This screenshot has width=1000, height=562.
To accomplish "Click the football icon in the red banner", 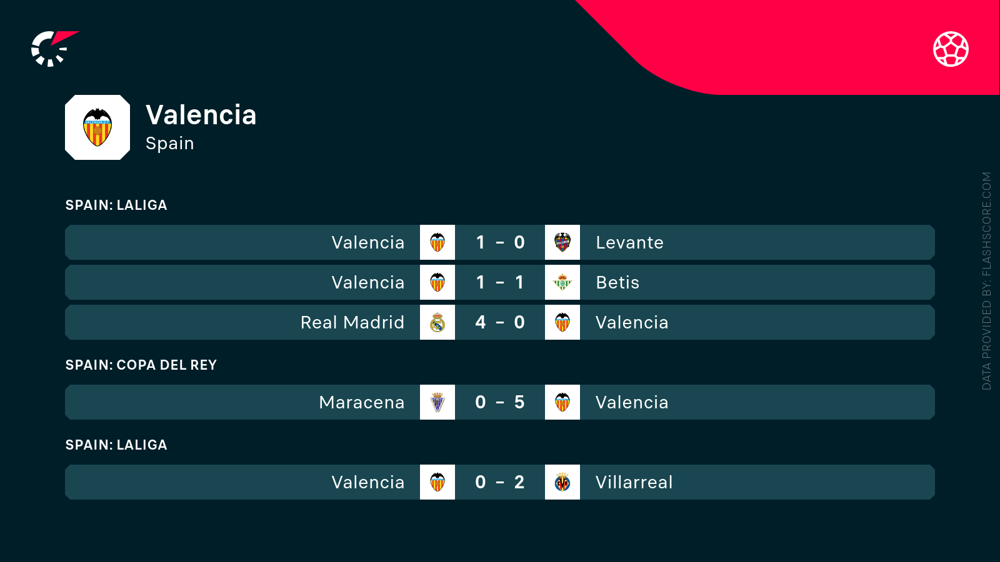I will (951, 49).
